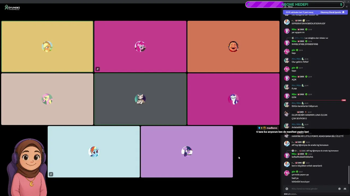The height and width of the screenshot is (196, 350).
Task: Click Nilsu's avatar beside 'yer açayım mı'
Action: pyautogui.click(x=287, y=31)
